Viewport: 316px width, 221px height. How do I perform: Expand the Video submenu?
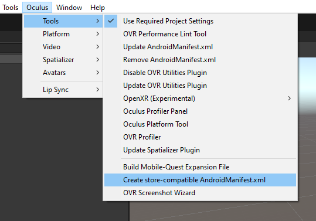[x=63, y=47]
